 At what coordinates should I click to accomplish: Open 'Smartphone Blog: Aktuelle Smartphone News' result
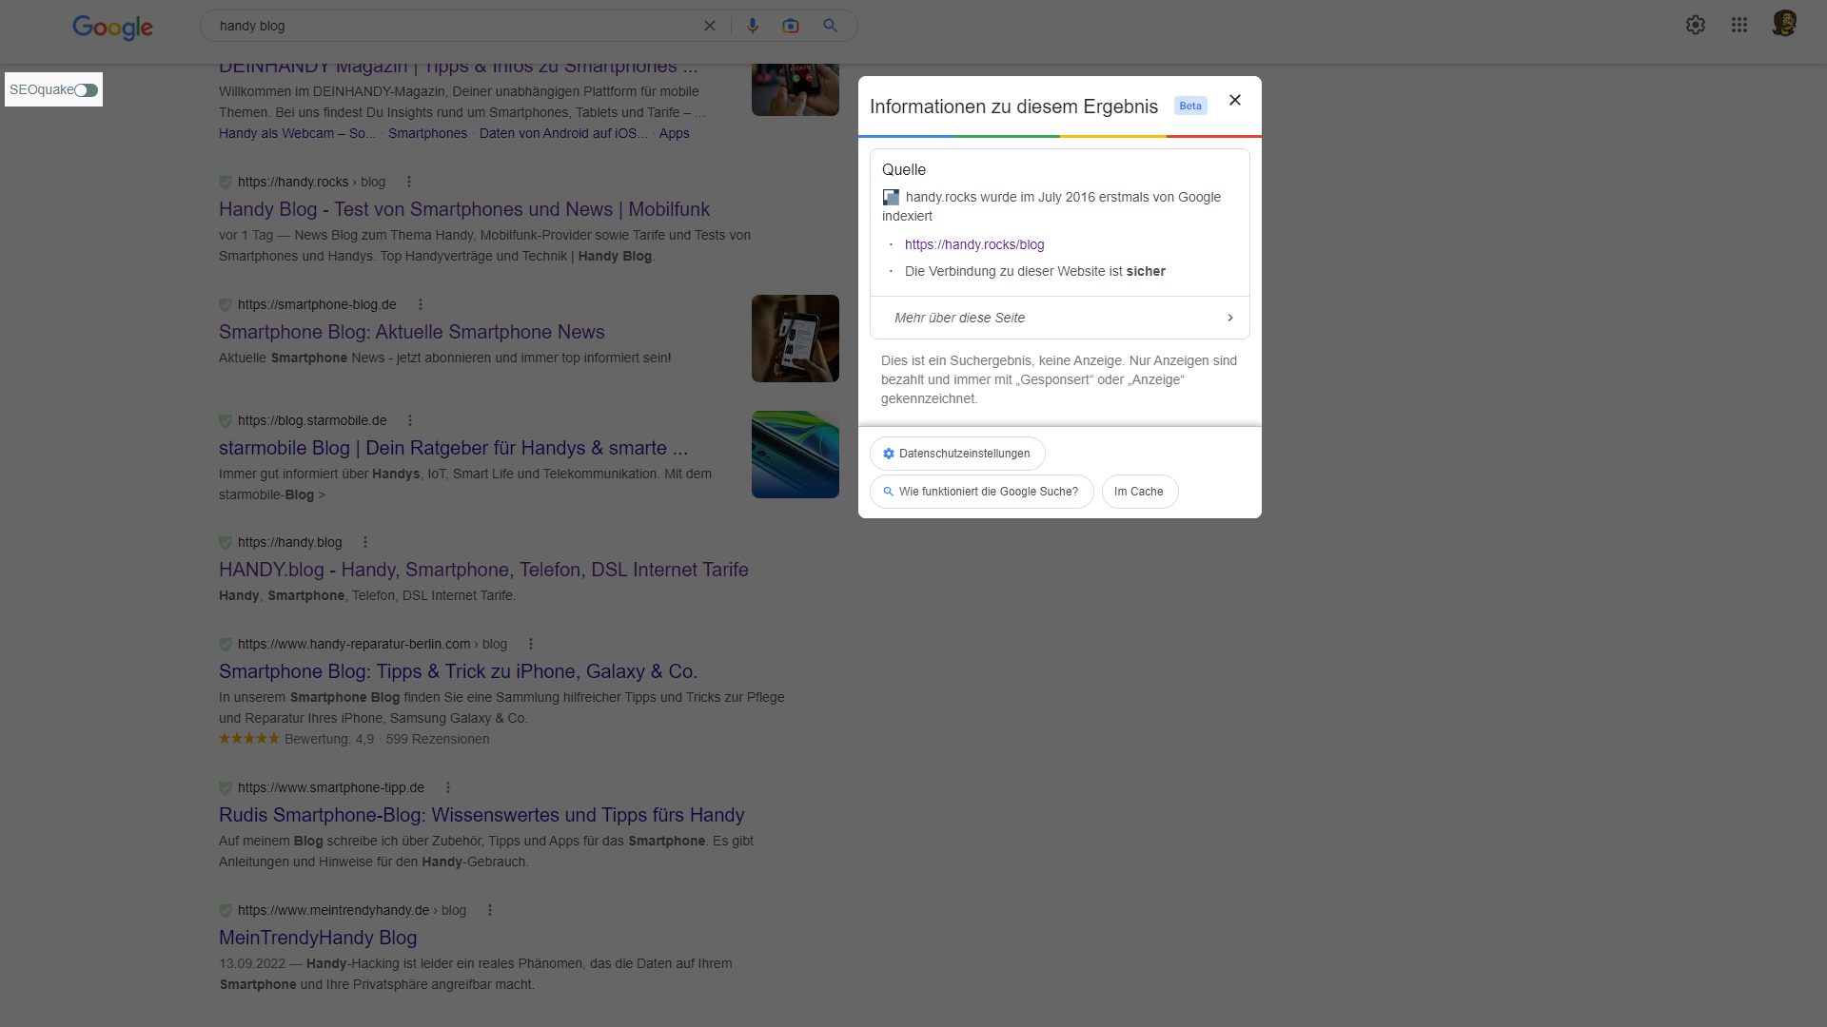point(412,332)
